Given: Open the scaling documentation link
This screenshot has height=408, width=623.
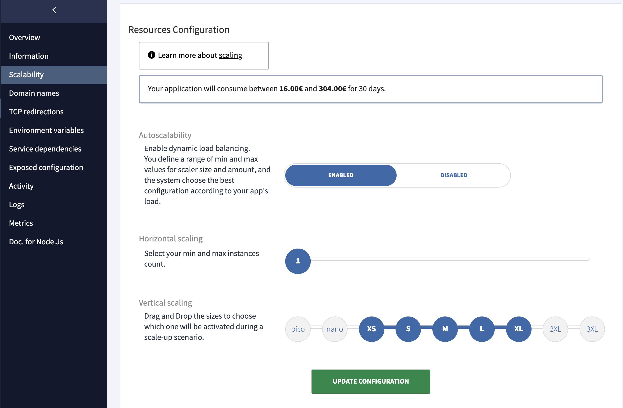Looking at the screenshot, I should (230, 55).
